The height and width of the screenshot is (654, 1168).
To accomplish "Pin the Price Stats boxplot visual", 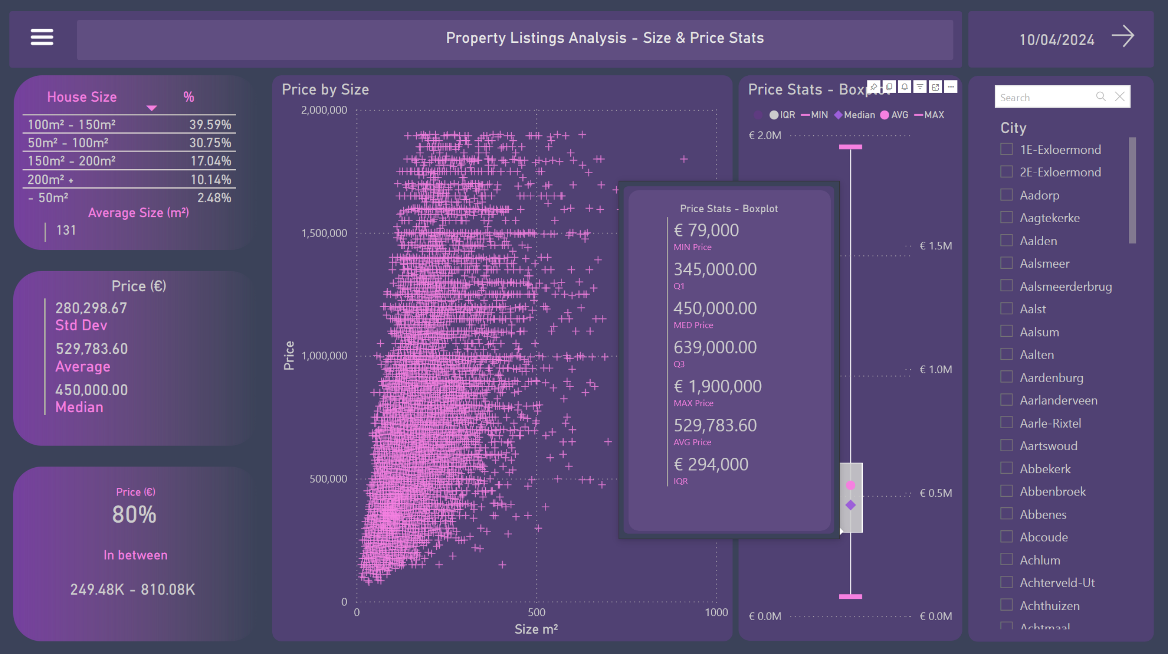I will (874, 87).
